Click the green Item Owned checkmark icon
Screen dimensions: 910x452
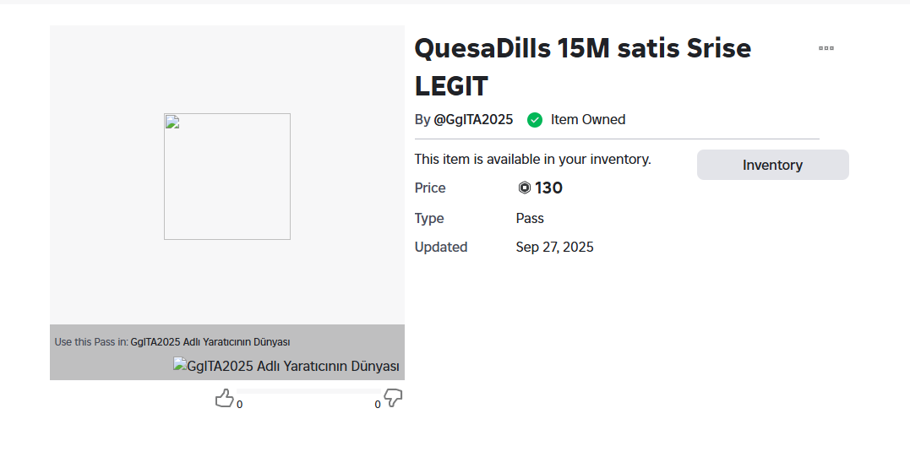click(535, 120)
